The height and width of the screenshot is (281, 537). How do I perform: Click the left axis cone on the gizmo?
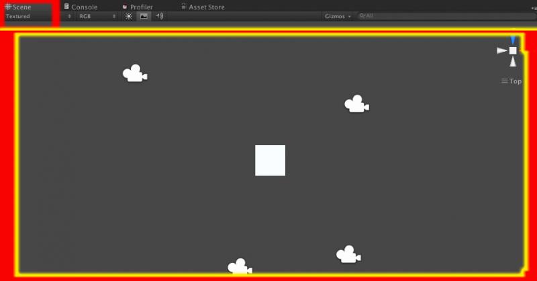[x=501, y=50]
